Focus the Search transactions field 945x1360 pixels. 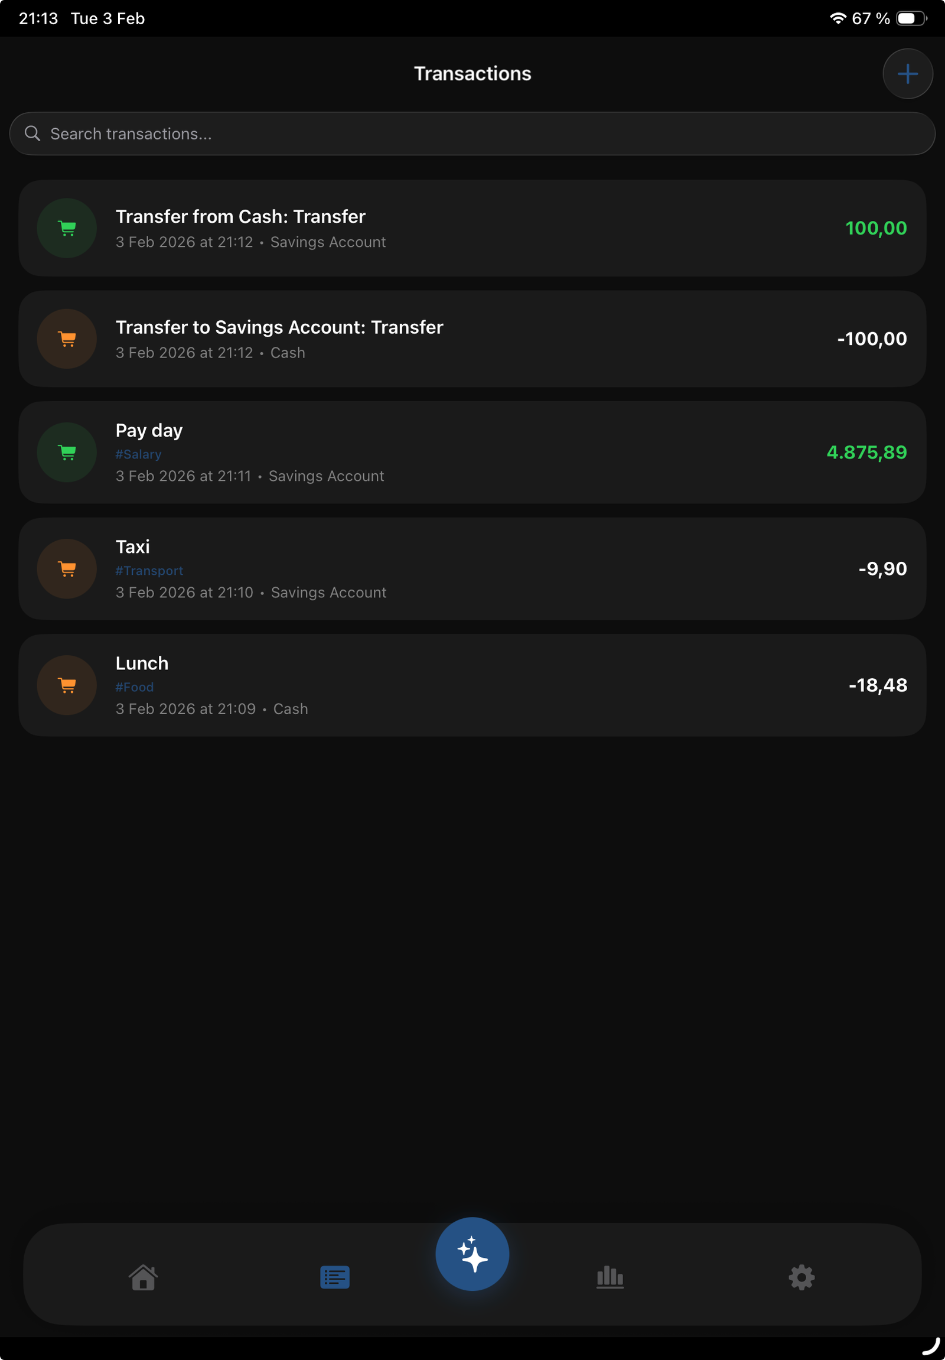pos(474,134)
